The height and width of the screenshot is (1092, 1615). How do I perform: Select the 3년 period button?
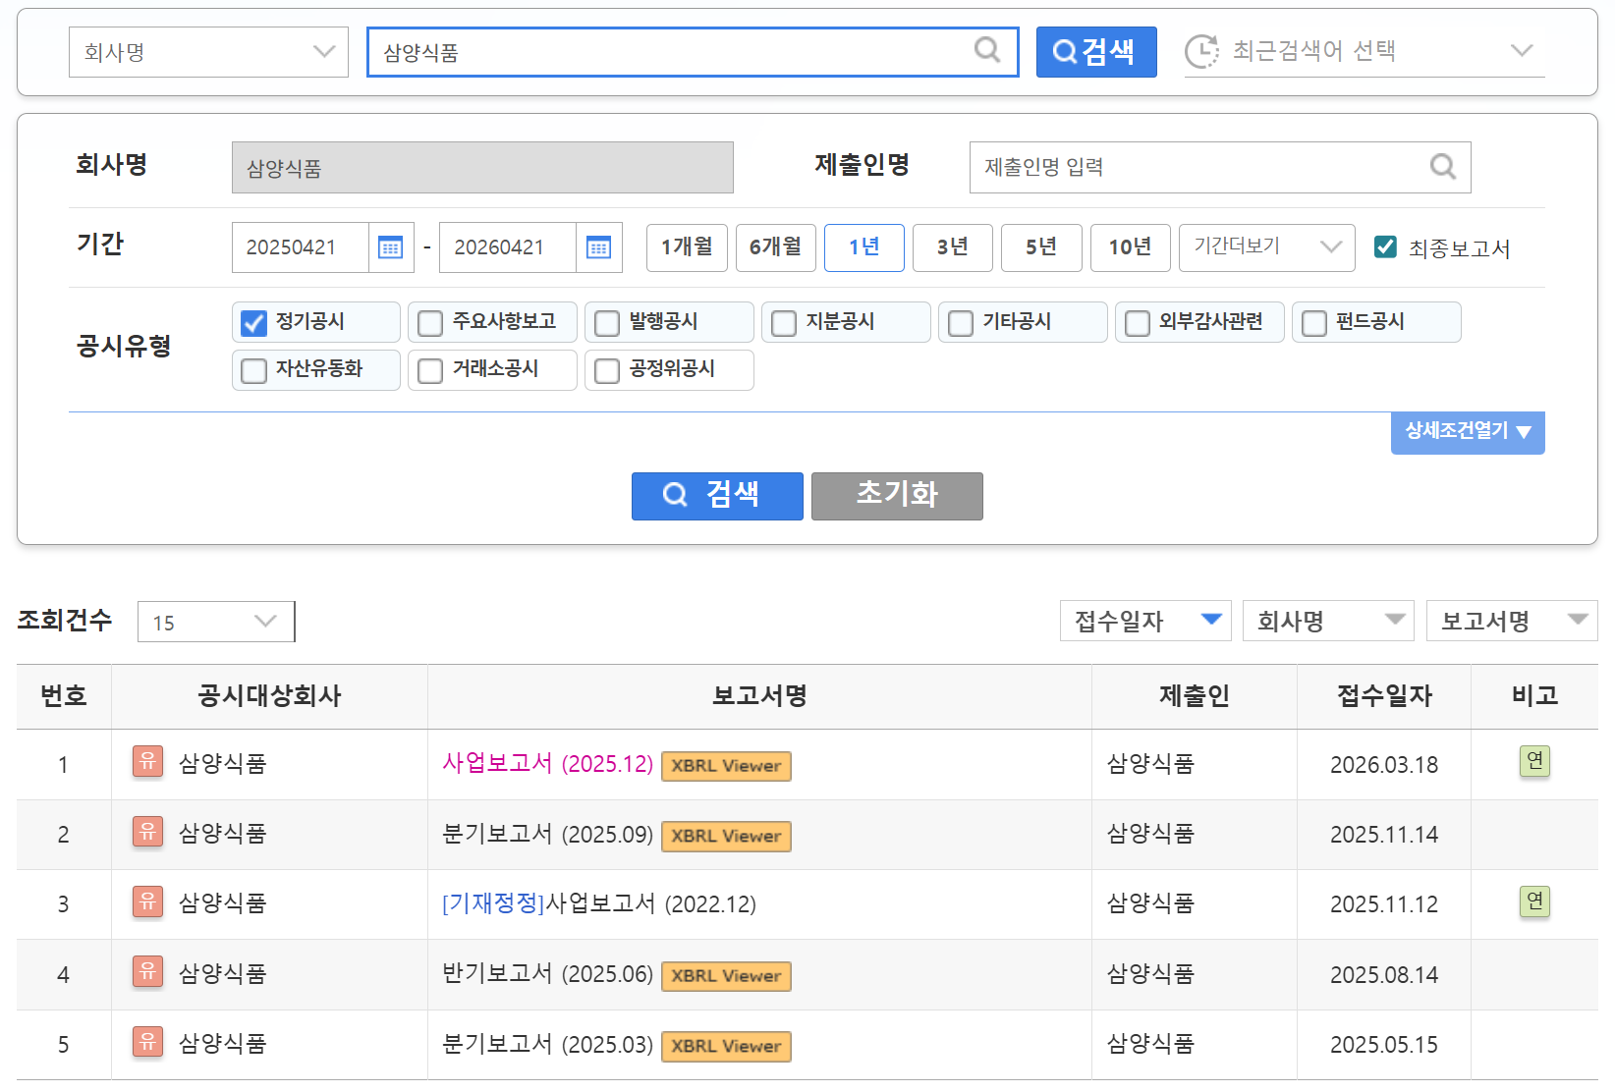click(953, 247)
